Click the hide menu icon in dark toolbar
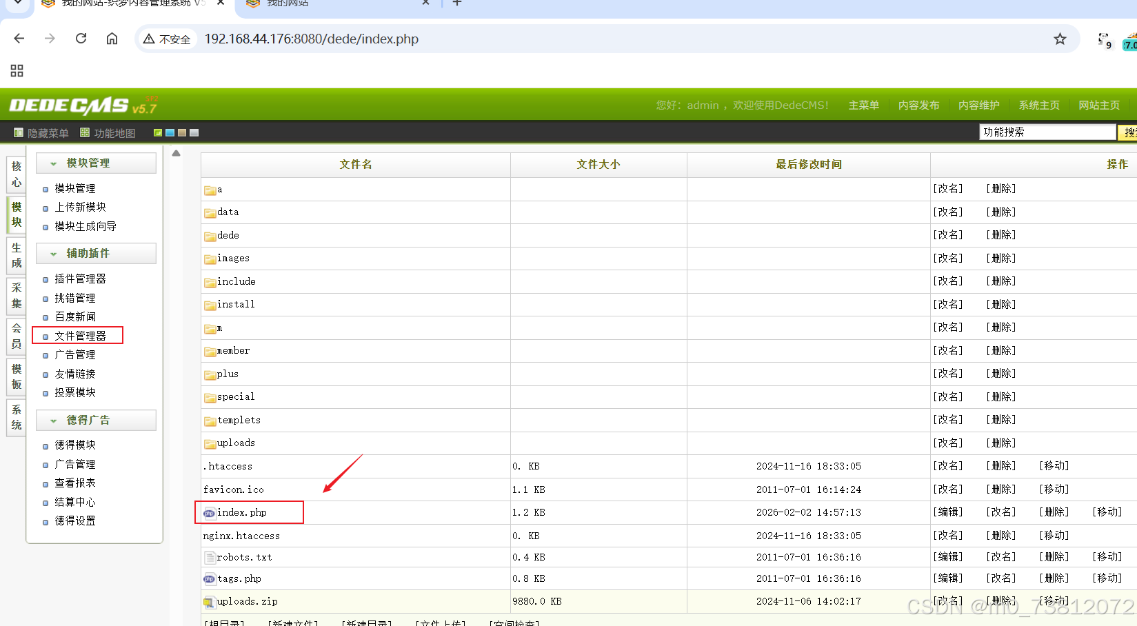This screenshot has height=626, width=1137. (x=19, y=132)
